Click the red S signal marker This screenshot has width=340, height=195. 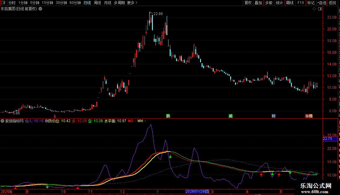coord(55,116)
